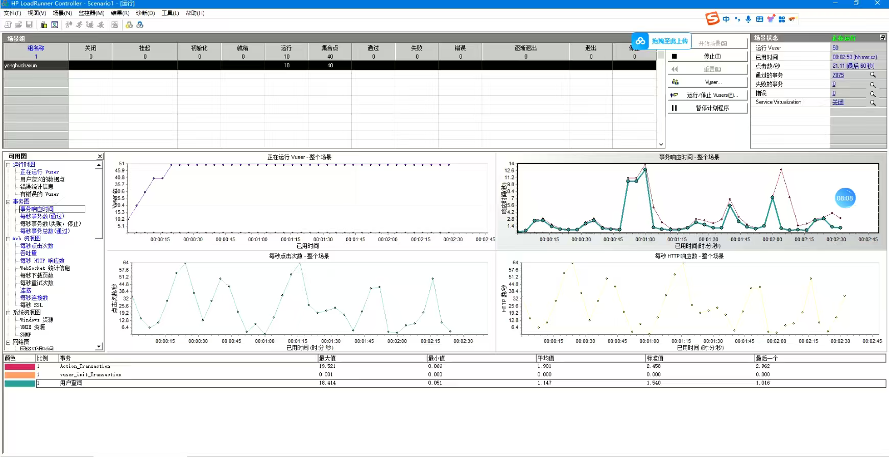The image size is (889, 457).
Task: Collapse the Web 资源图 tree node
Action: (x=8, y=239)
